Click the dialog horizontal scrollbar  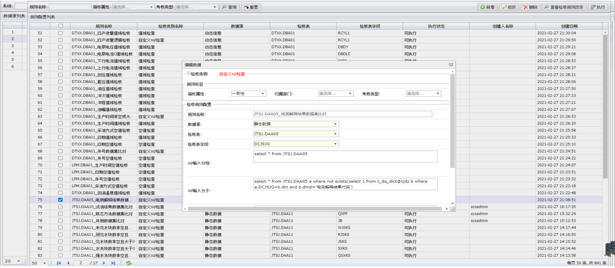tap(315, 209)
